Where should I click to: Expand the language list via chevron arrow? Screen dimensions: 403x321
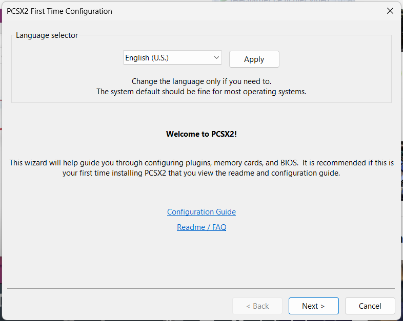coord(216,57)
